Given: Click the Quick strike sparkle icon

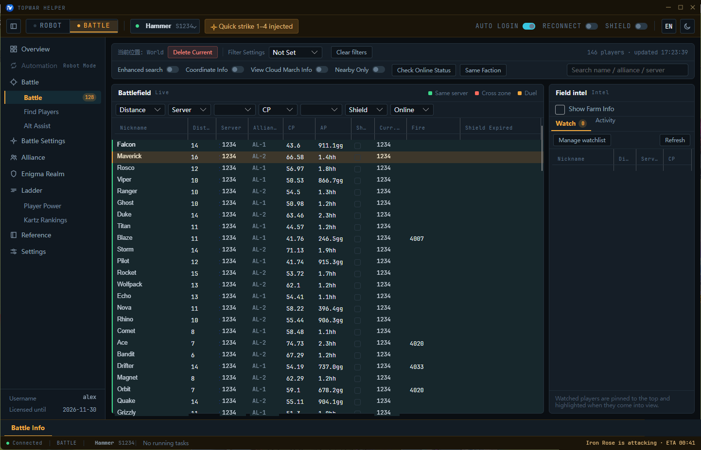Looking at the screenshot, I should 213,27.
